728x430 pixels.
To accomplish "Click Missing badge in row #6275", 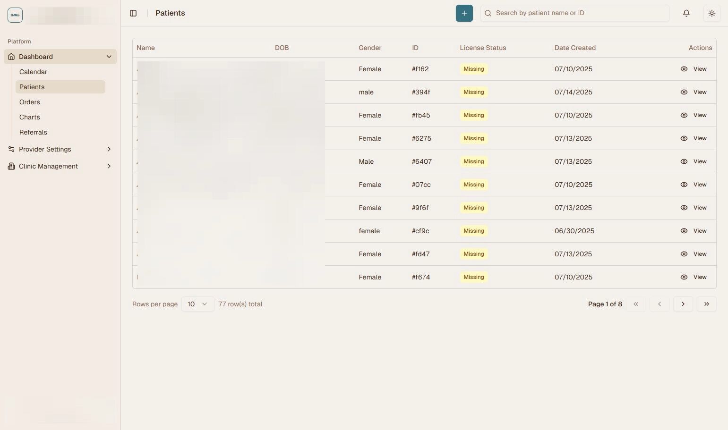I will click(474, 138).
